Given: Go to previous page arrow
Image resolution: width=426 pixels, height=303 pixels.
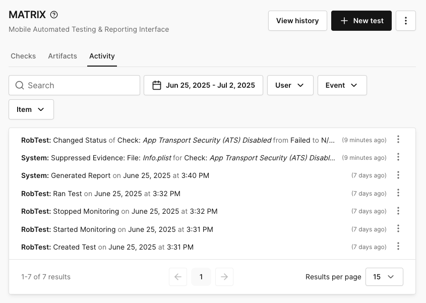Looking at the screenshot, I should coord(178,277).
